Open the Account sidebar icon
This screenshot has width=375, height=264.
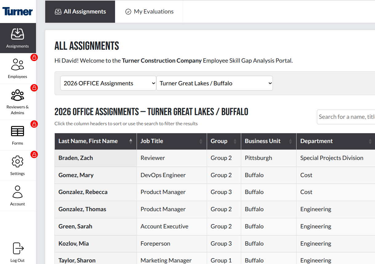[18, 192]
